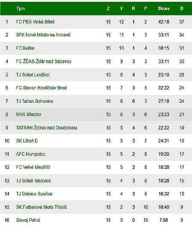Select TJ Sokol Lanžhot team link
192x229 pixels.
tap(33, 75)
